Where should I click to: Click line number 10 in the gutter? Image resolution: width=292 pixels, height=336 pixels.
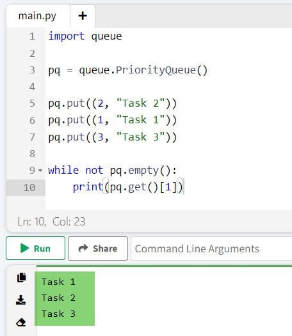click(x=29, y=188)
